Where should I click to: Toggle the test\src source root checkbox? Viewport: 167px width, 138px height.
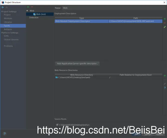pos(57,125)
